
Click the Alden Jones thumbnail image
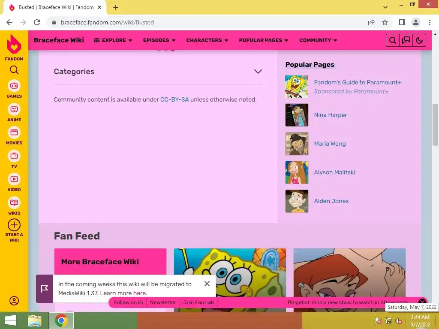(x=297, y=201)
